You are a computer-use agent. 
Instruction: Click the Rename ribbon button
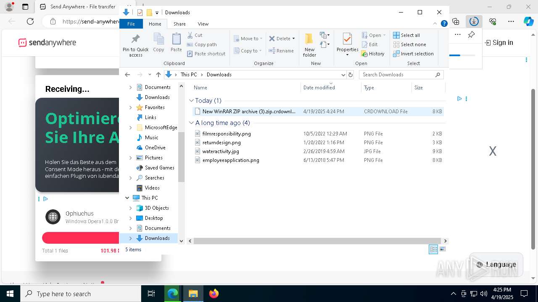pos(281,51)
